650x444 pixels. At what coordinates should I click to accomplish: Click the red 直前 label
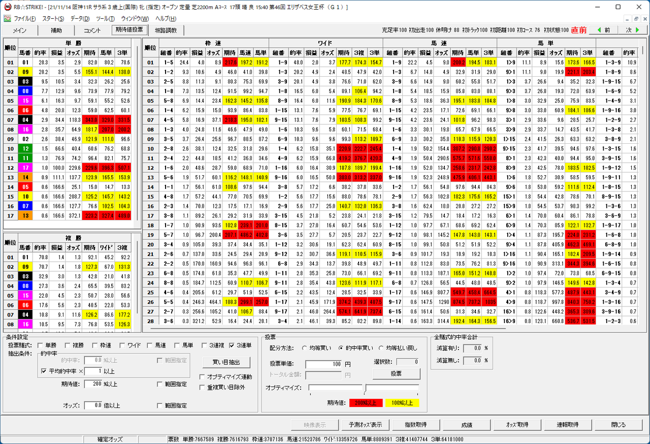(578, 30)
